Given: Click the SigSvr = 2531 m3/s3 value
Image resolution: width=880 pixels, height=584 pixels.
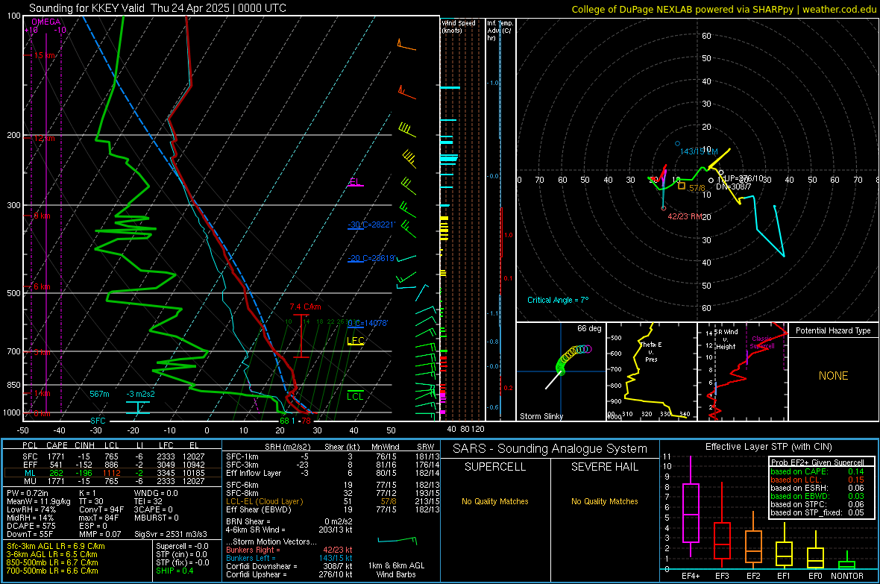Looking at the screenshot, I should click(x=170, y=534).
